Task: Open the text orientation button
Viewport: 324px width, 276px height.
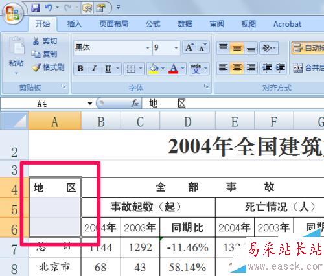Action: tap(269, 48)
